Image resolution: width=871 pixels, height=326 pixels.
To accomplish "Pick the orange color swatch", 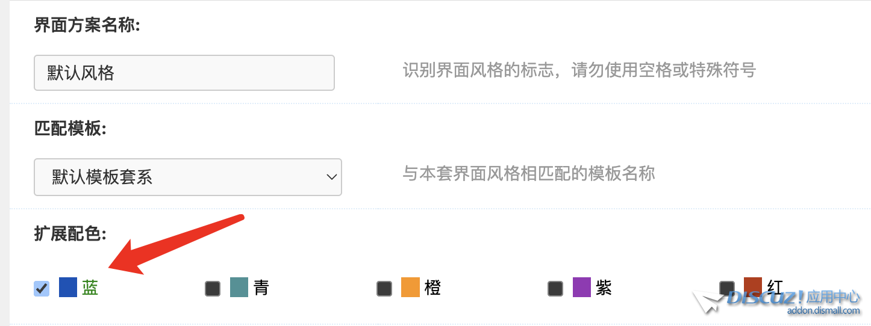I will pos(410,288).
